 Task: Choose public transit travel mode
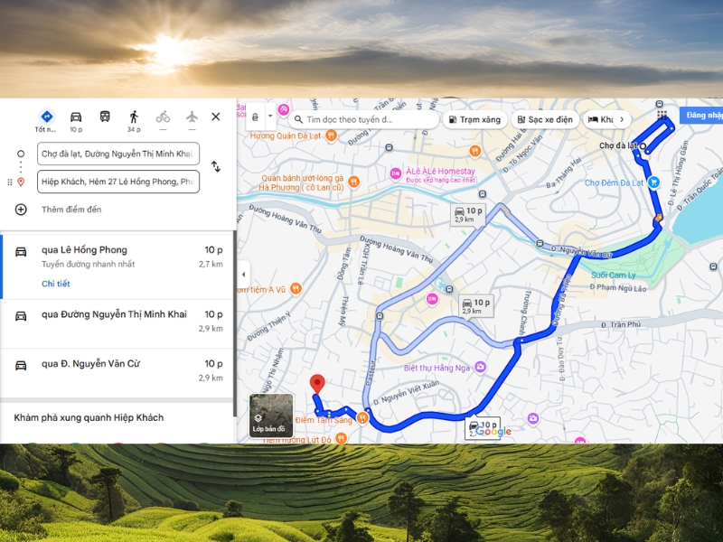(x=105, y=117)
